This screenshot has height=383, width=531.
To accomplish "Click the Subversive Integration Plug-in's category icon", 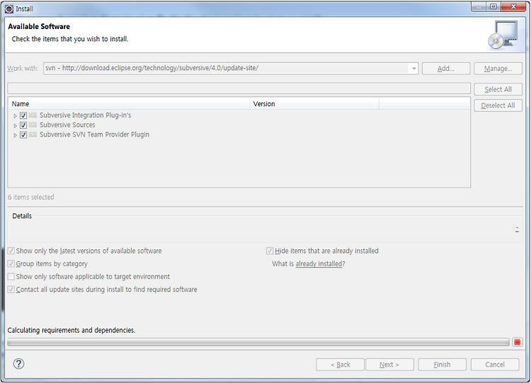I will pos(33,115).
